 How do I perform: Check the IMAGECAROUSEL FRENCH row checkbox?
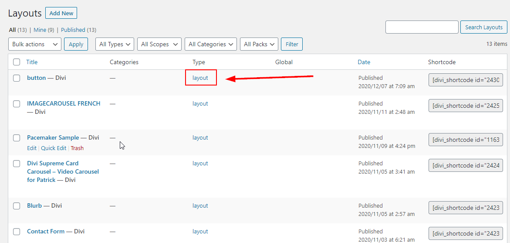(x=17, y=103)
